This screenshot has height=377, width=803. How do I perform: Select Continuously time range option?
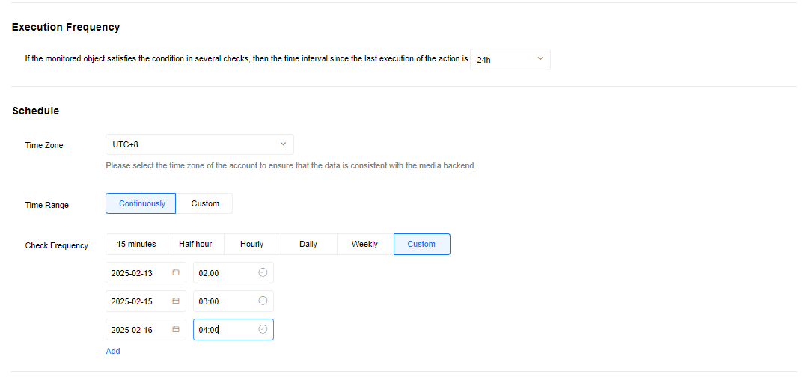141,203
